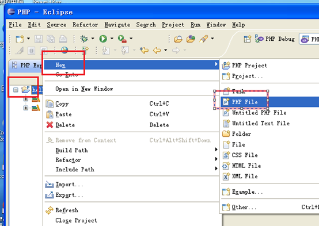Screen dimensions: 319x226
Task: Click the Open Type folder icon
Action: pos(179,39)
